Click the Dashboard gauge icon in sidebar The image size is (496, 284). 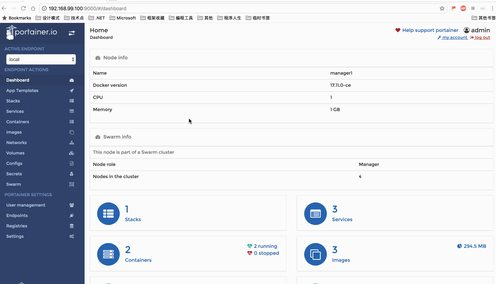[x=72, y=80]
